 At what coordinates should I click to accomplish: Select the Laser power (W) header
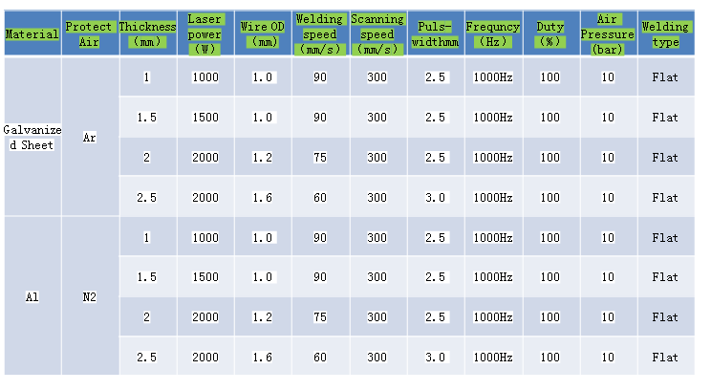click(x=205, y=33)
